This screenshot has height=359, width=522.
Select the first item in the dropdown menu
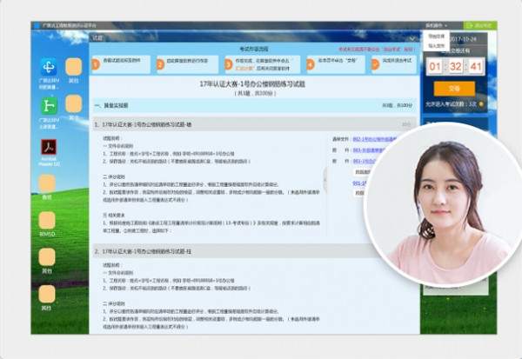coord(437,37)
